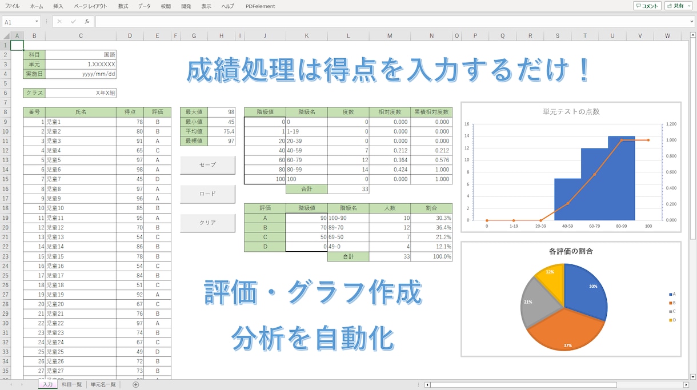The width and height of the screenshot is (697, 390).
Task: Select column header K
Action: [x=307, y=36]
